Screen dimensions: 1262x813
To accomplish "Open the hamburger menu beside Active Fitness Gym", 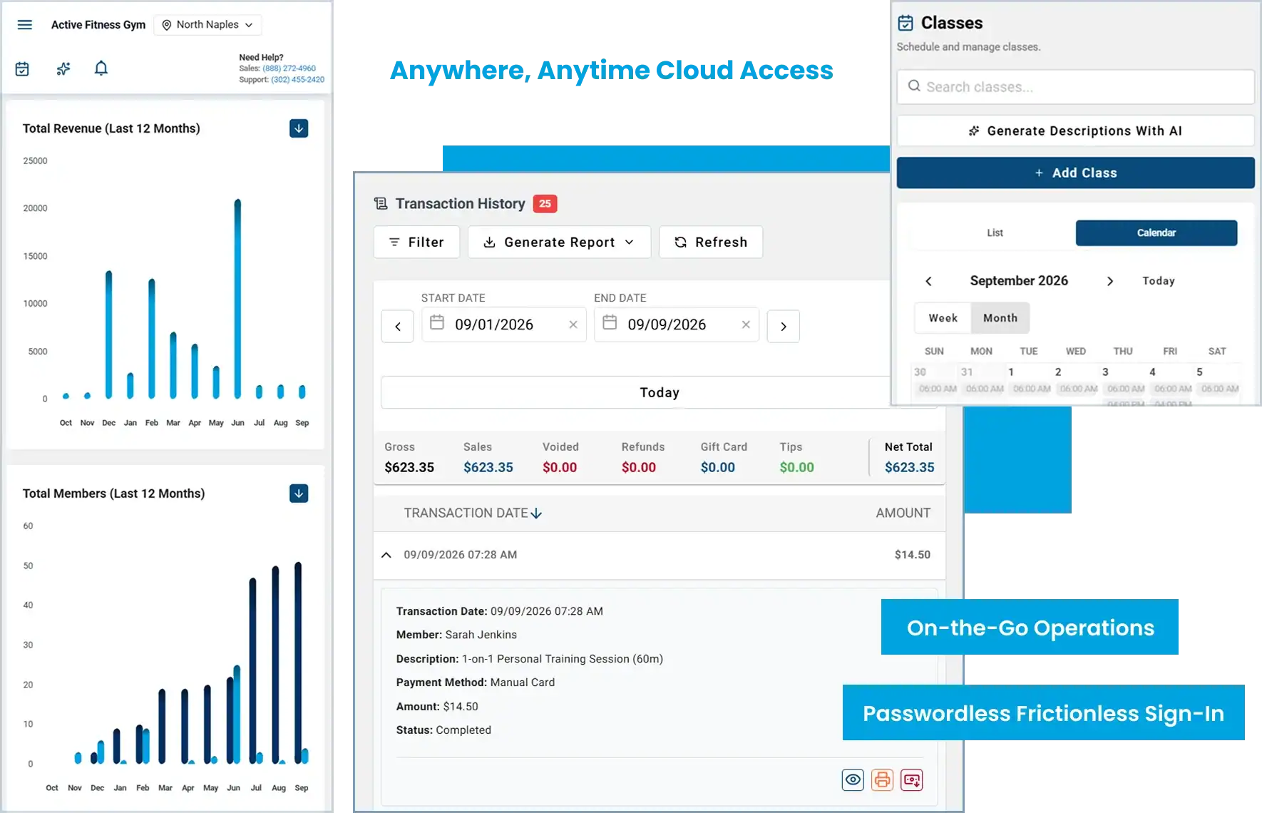I will pos(25,25).
